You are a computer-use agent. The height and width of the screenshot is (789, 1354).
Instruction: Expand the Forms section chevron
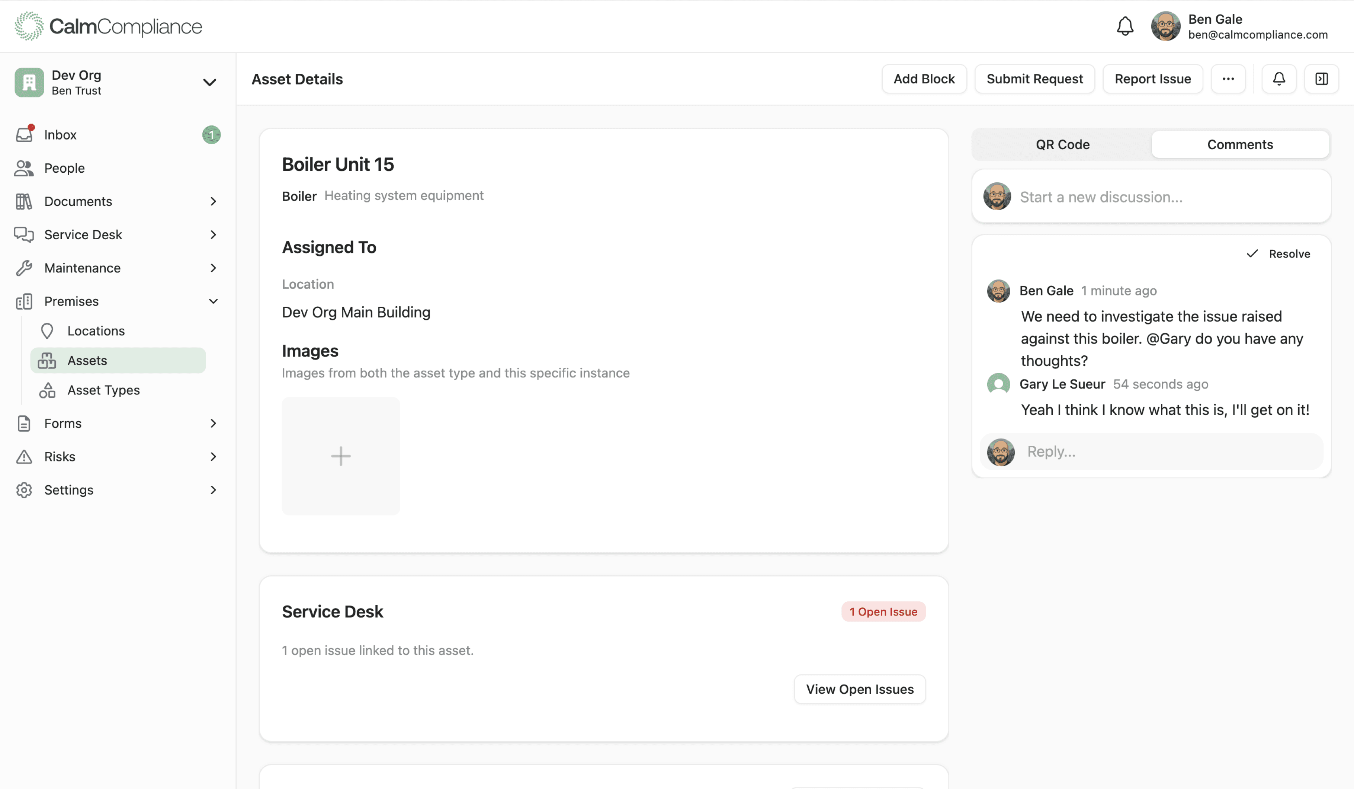[x=213, y=423]
